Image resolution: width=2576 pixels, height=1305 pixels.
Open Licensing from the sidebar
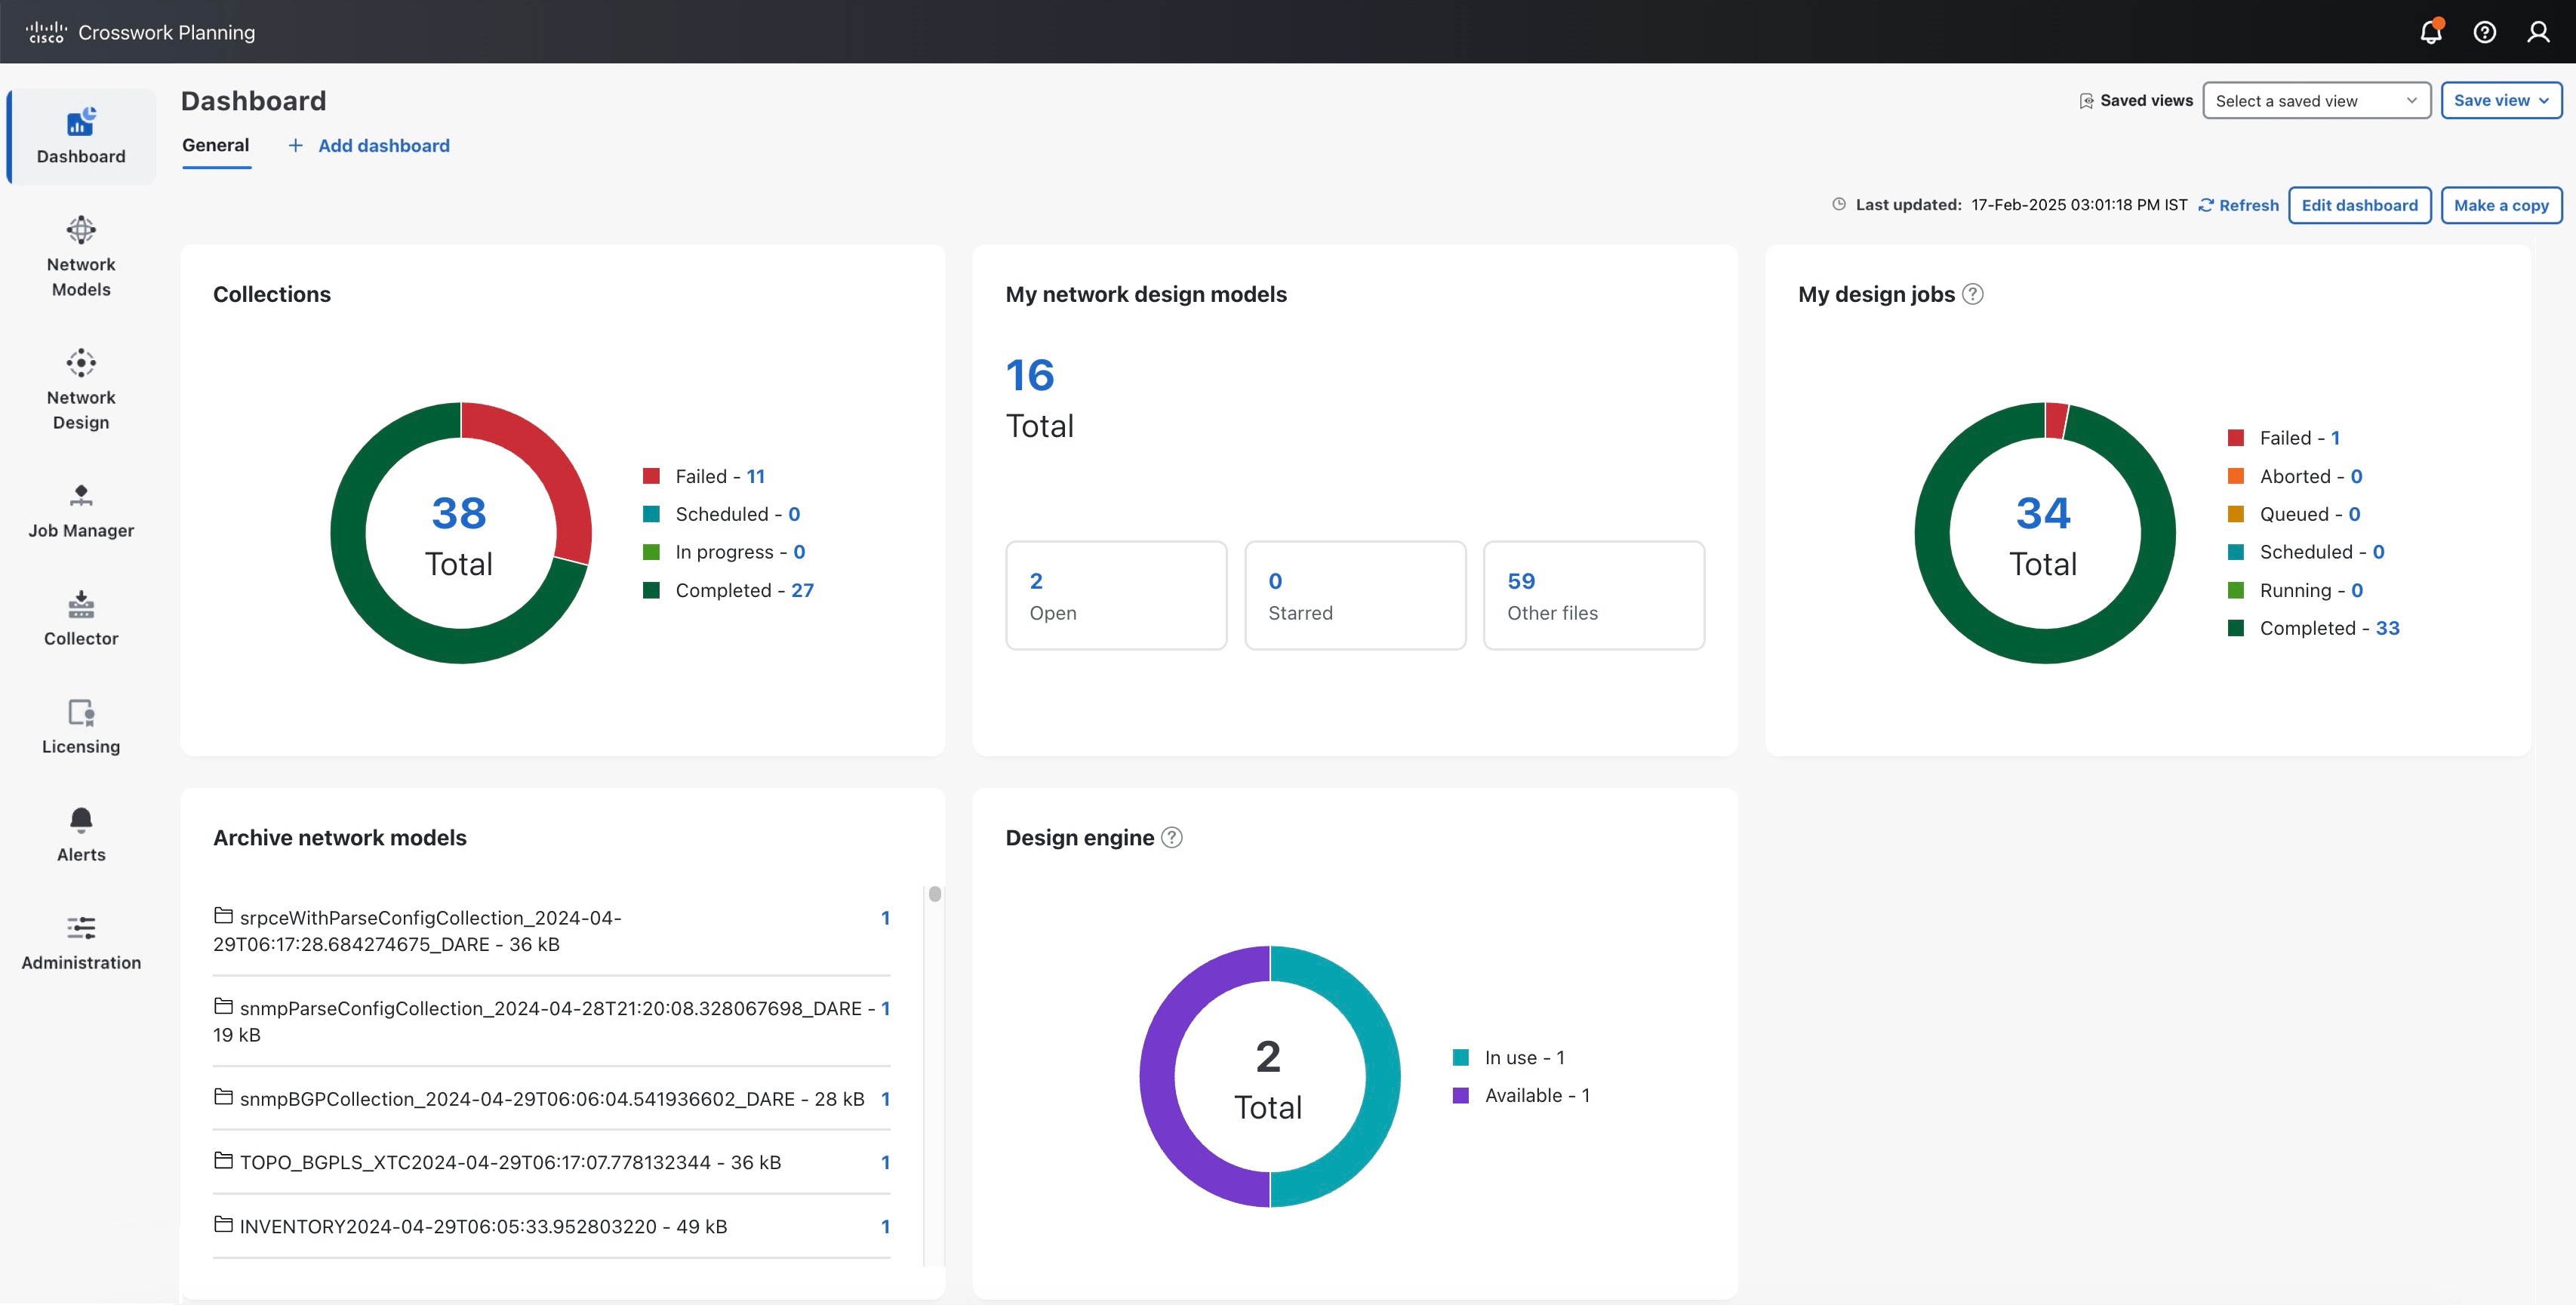(81, 727)
